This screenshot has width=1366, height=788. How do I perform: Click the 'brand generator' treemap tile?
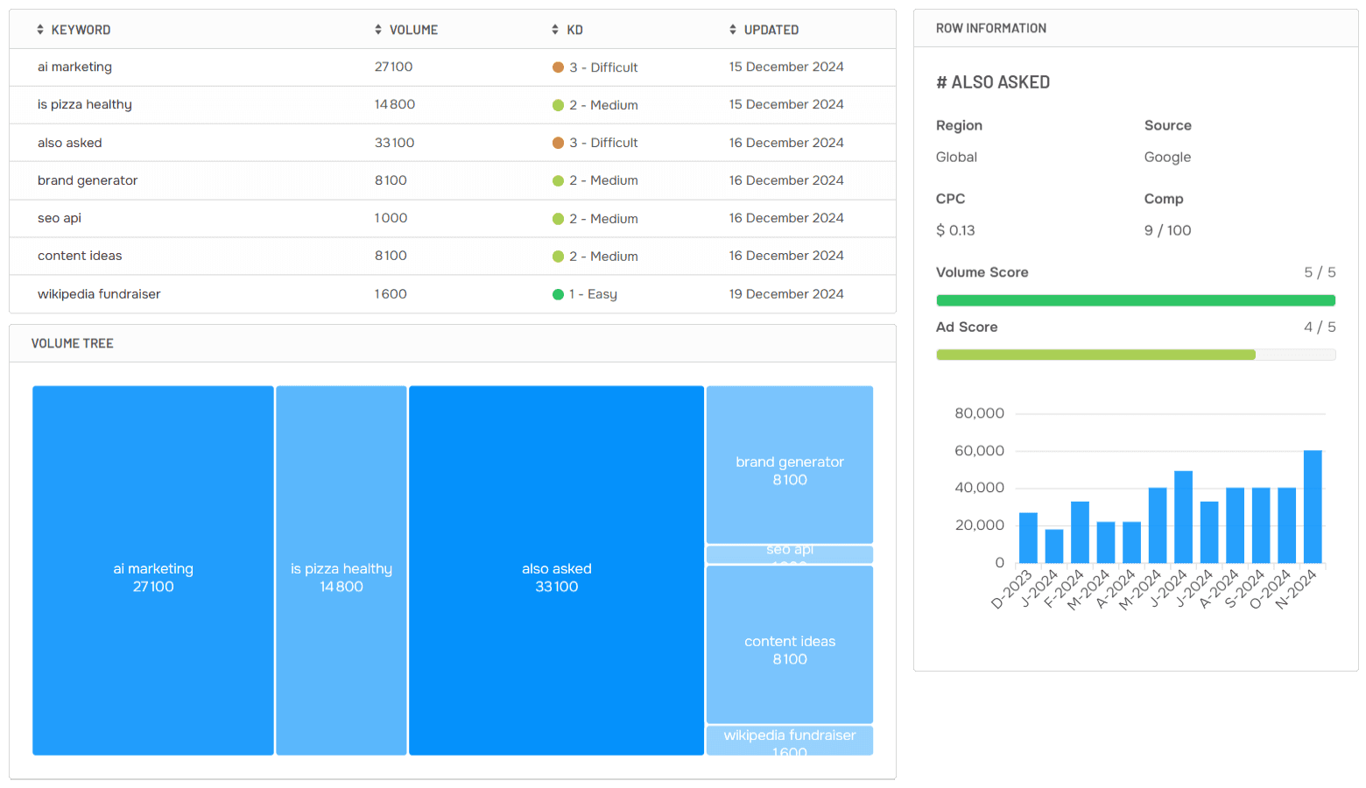[x=790, y=465]
